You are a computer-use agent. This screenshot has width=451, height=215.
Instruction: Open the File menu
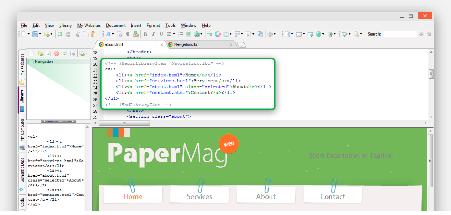pos(24,26)
